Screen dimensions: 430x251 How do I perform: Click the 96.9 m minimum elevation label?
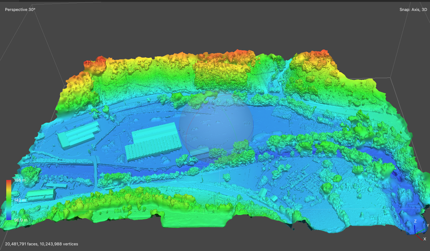(x=21, y=220)
